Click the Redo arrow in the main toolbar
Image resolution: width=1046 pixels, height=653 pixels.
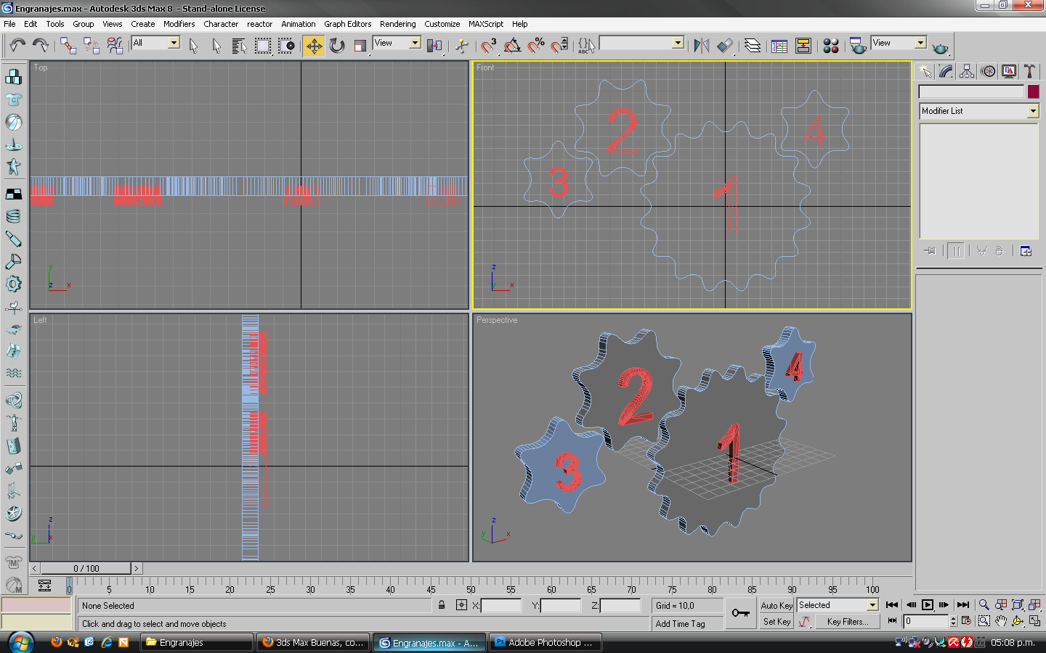pyautogui.click(x=41, y=45)
